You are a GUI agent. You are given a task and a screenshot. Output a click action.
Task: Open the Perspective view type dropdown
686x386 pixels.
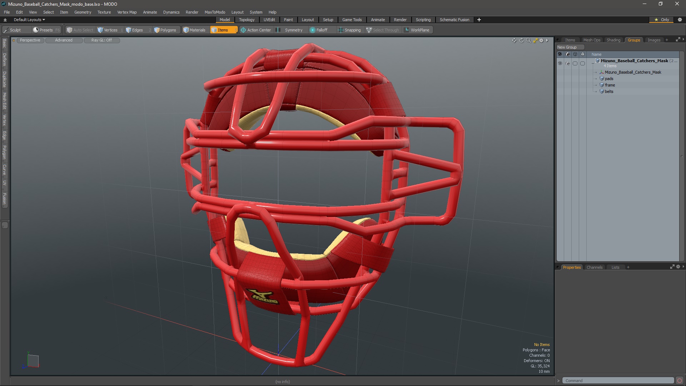point(30,40)
